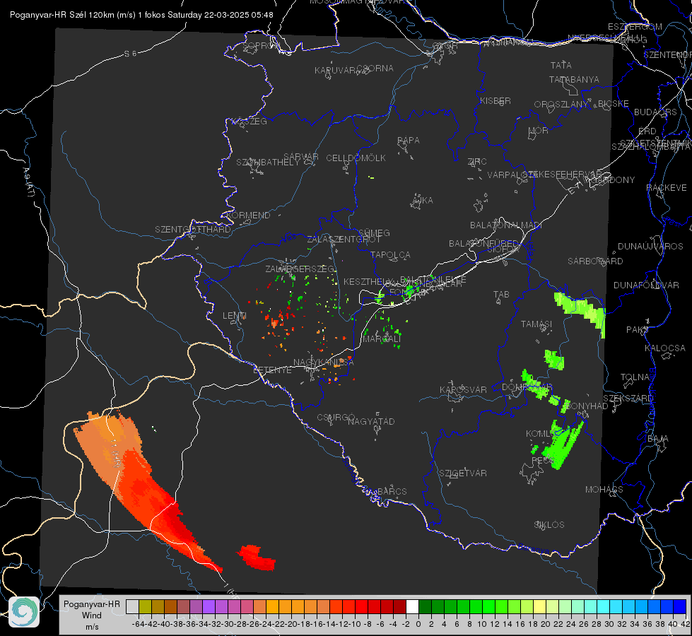Click the TATABANYA city label
The image size is (692, 636).
click(574, 79)
